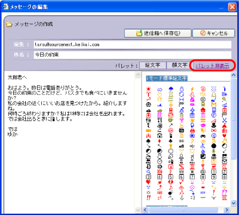Click the 件名 subject field
Screen dimensions: 239x215
(133, 55)
